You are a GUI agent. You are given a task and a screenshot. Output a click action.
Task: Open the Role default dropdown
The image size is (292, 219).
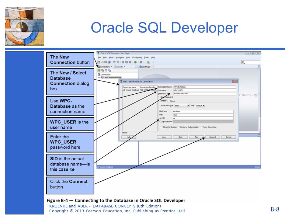pos(200,106)
